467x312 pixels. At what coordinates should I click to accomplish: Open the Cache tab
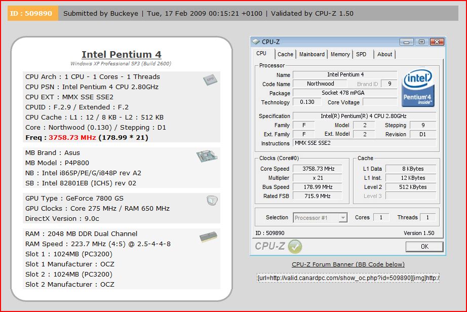pyautogui.click(x=285, y=54)
